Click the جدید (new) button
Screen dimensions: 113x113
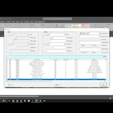point(103,84)
